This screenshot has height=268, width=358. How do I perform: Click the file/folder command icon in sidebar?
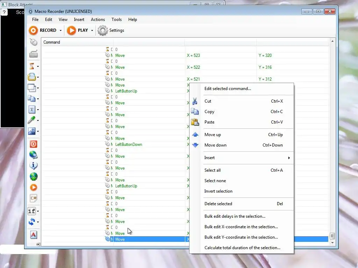point(32,77)
